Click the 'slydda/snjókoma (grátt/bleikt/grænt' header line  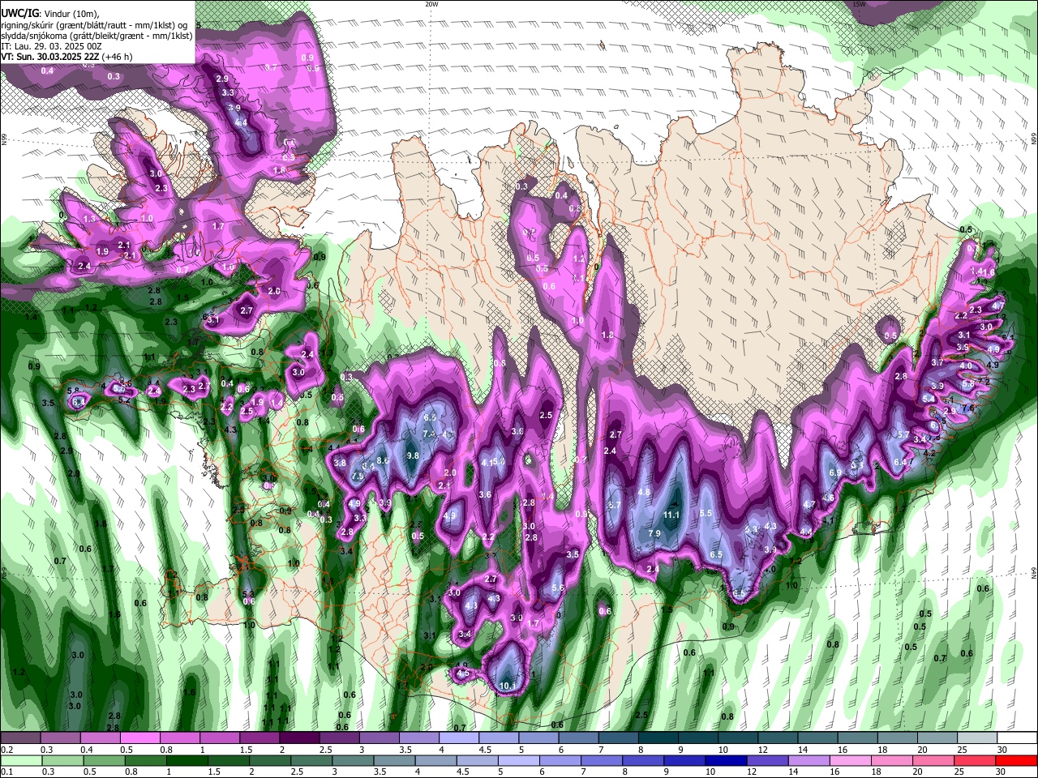click(97, 36)
